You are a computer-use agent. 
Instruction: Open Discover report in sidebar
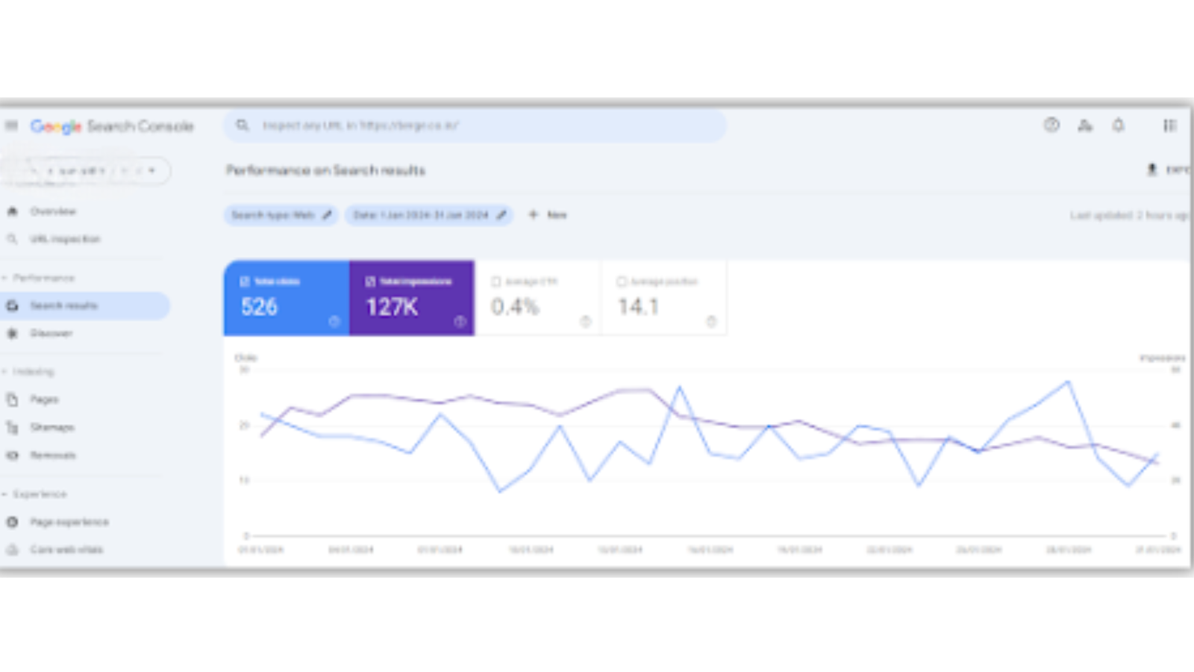pyautogui.click(x=51, y=333)
